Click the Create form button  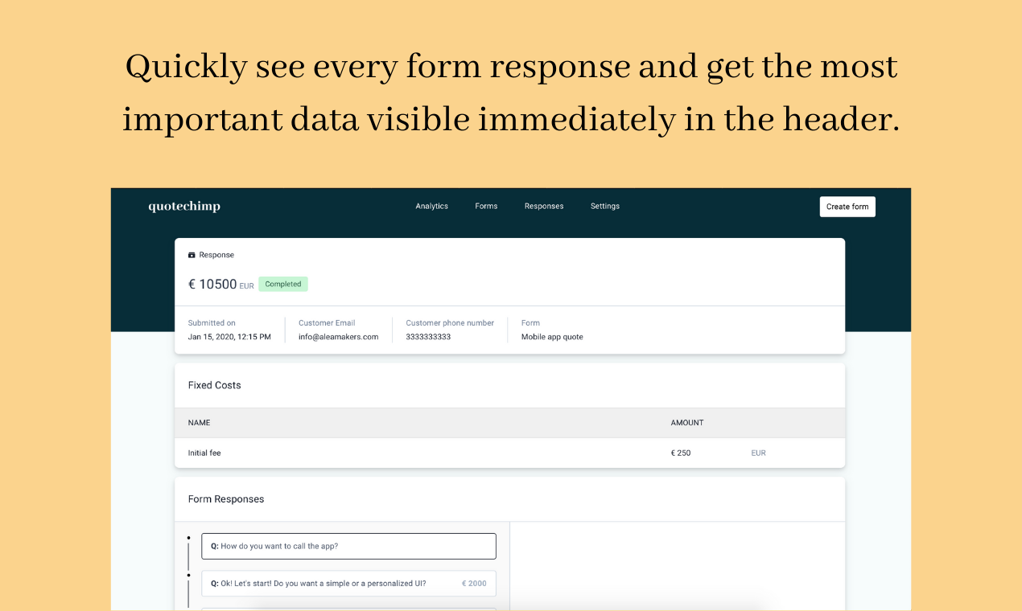point(847,207)
